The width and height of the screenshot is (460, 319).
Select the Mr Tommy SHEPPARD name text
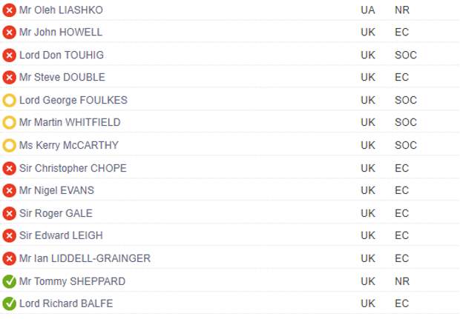tap(72, 281)
